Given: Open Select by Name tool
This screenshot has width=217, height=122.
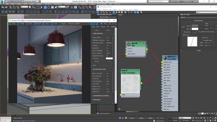Looking at the screenshot, I should [34, 7].
